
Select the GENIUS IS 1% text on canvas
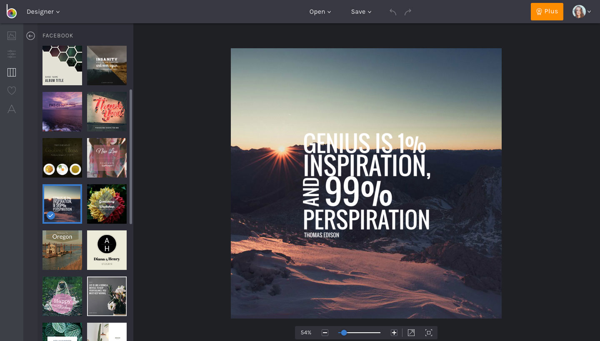[x=365, y=143]
